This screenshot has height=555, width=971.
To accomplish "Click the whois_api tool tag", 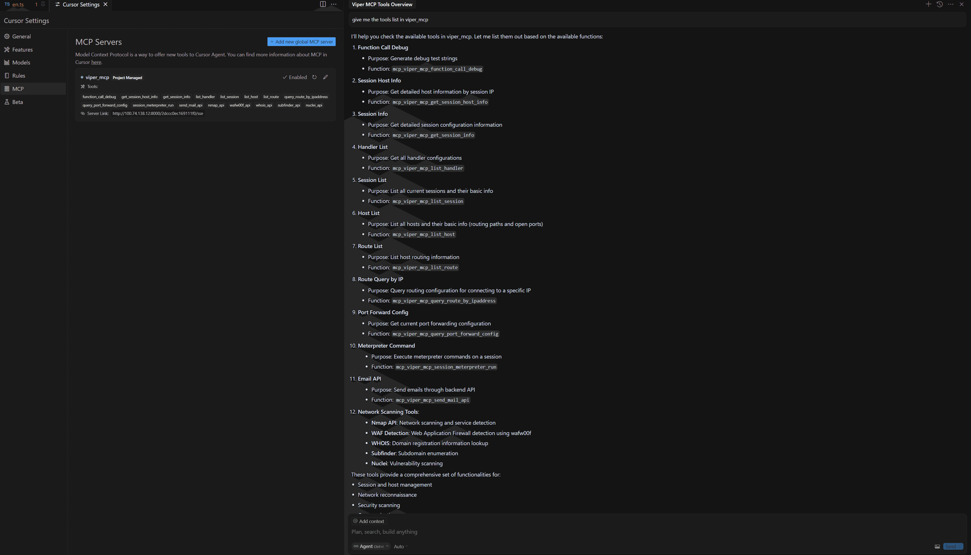I will point(264,105).
